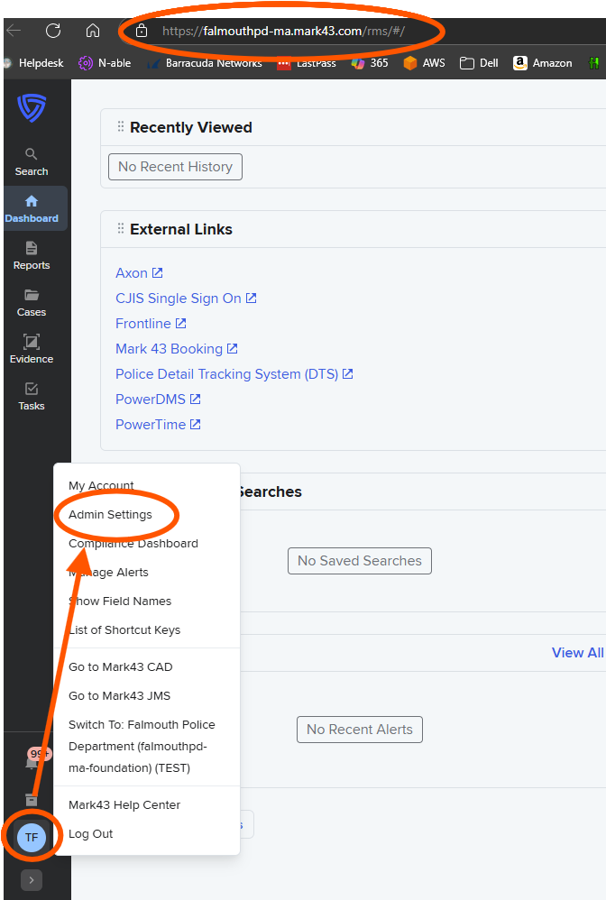The width and height of the screenshot is (606, 900).
Task: Click the browser reload icon
Action: click(53, 31)
